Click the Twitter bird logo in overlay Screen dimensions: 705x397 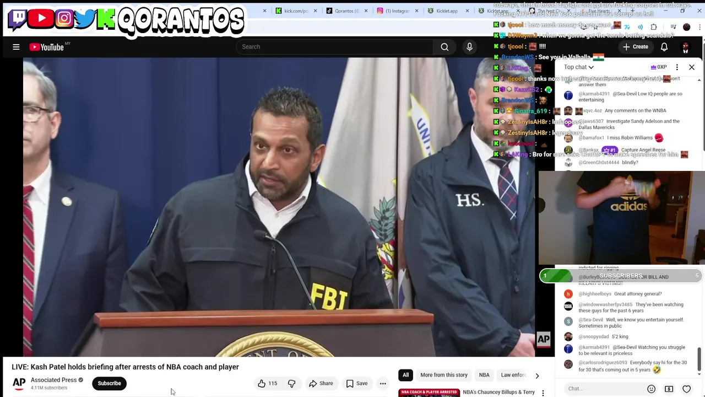(x=84, y=19)
